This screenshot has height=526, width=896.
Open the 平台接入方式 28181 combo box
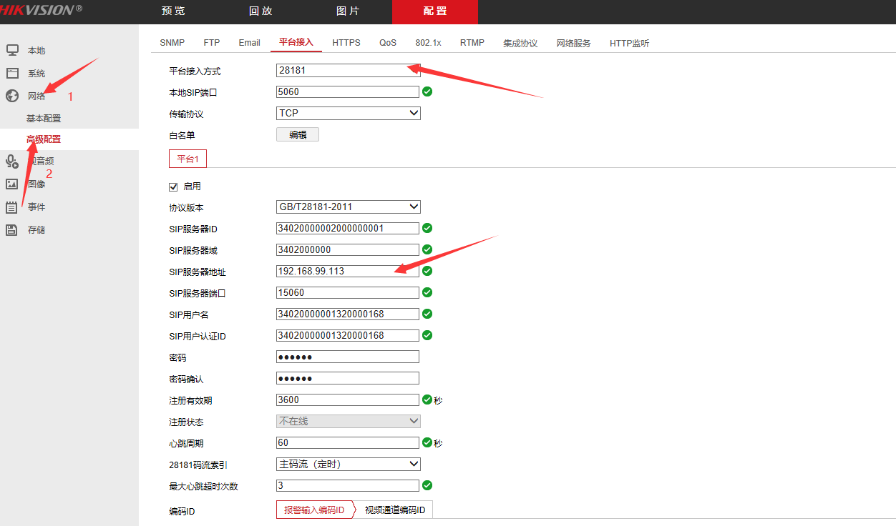pos(349,70)
